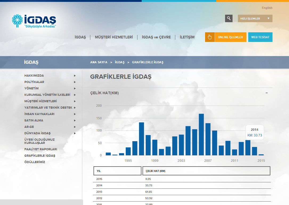This screenshot has width=289, height=205.
Task: Click the ÇELİK HAT (KM) column header
Action: pyautogui.click(x=206, y=171)
